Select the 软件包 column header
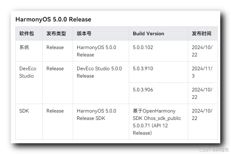This screenshot has width=231, height=154. coord(27,33)
